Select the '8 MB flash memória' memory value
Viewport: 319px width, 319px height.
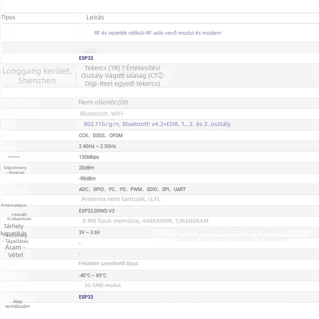click(x=146, y=221)
